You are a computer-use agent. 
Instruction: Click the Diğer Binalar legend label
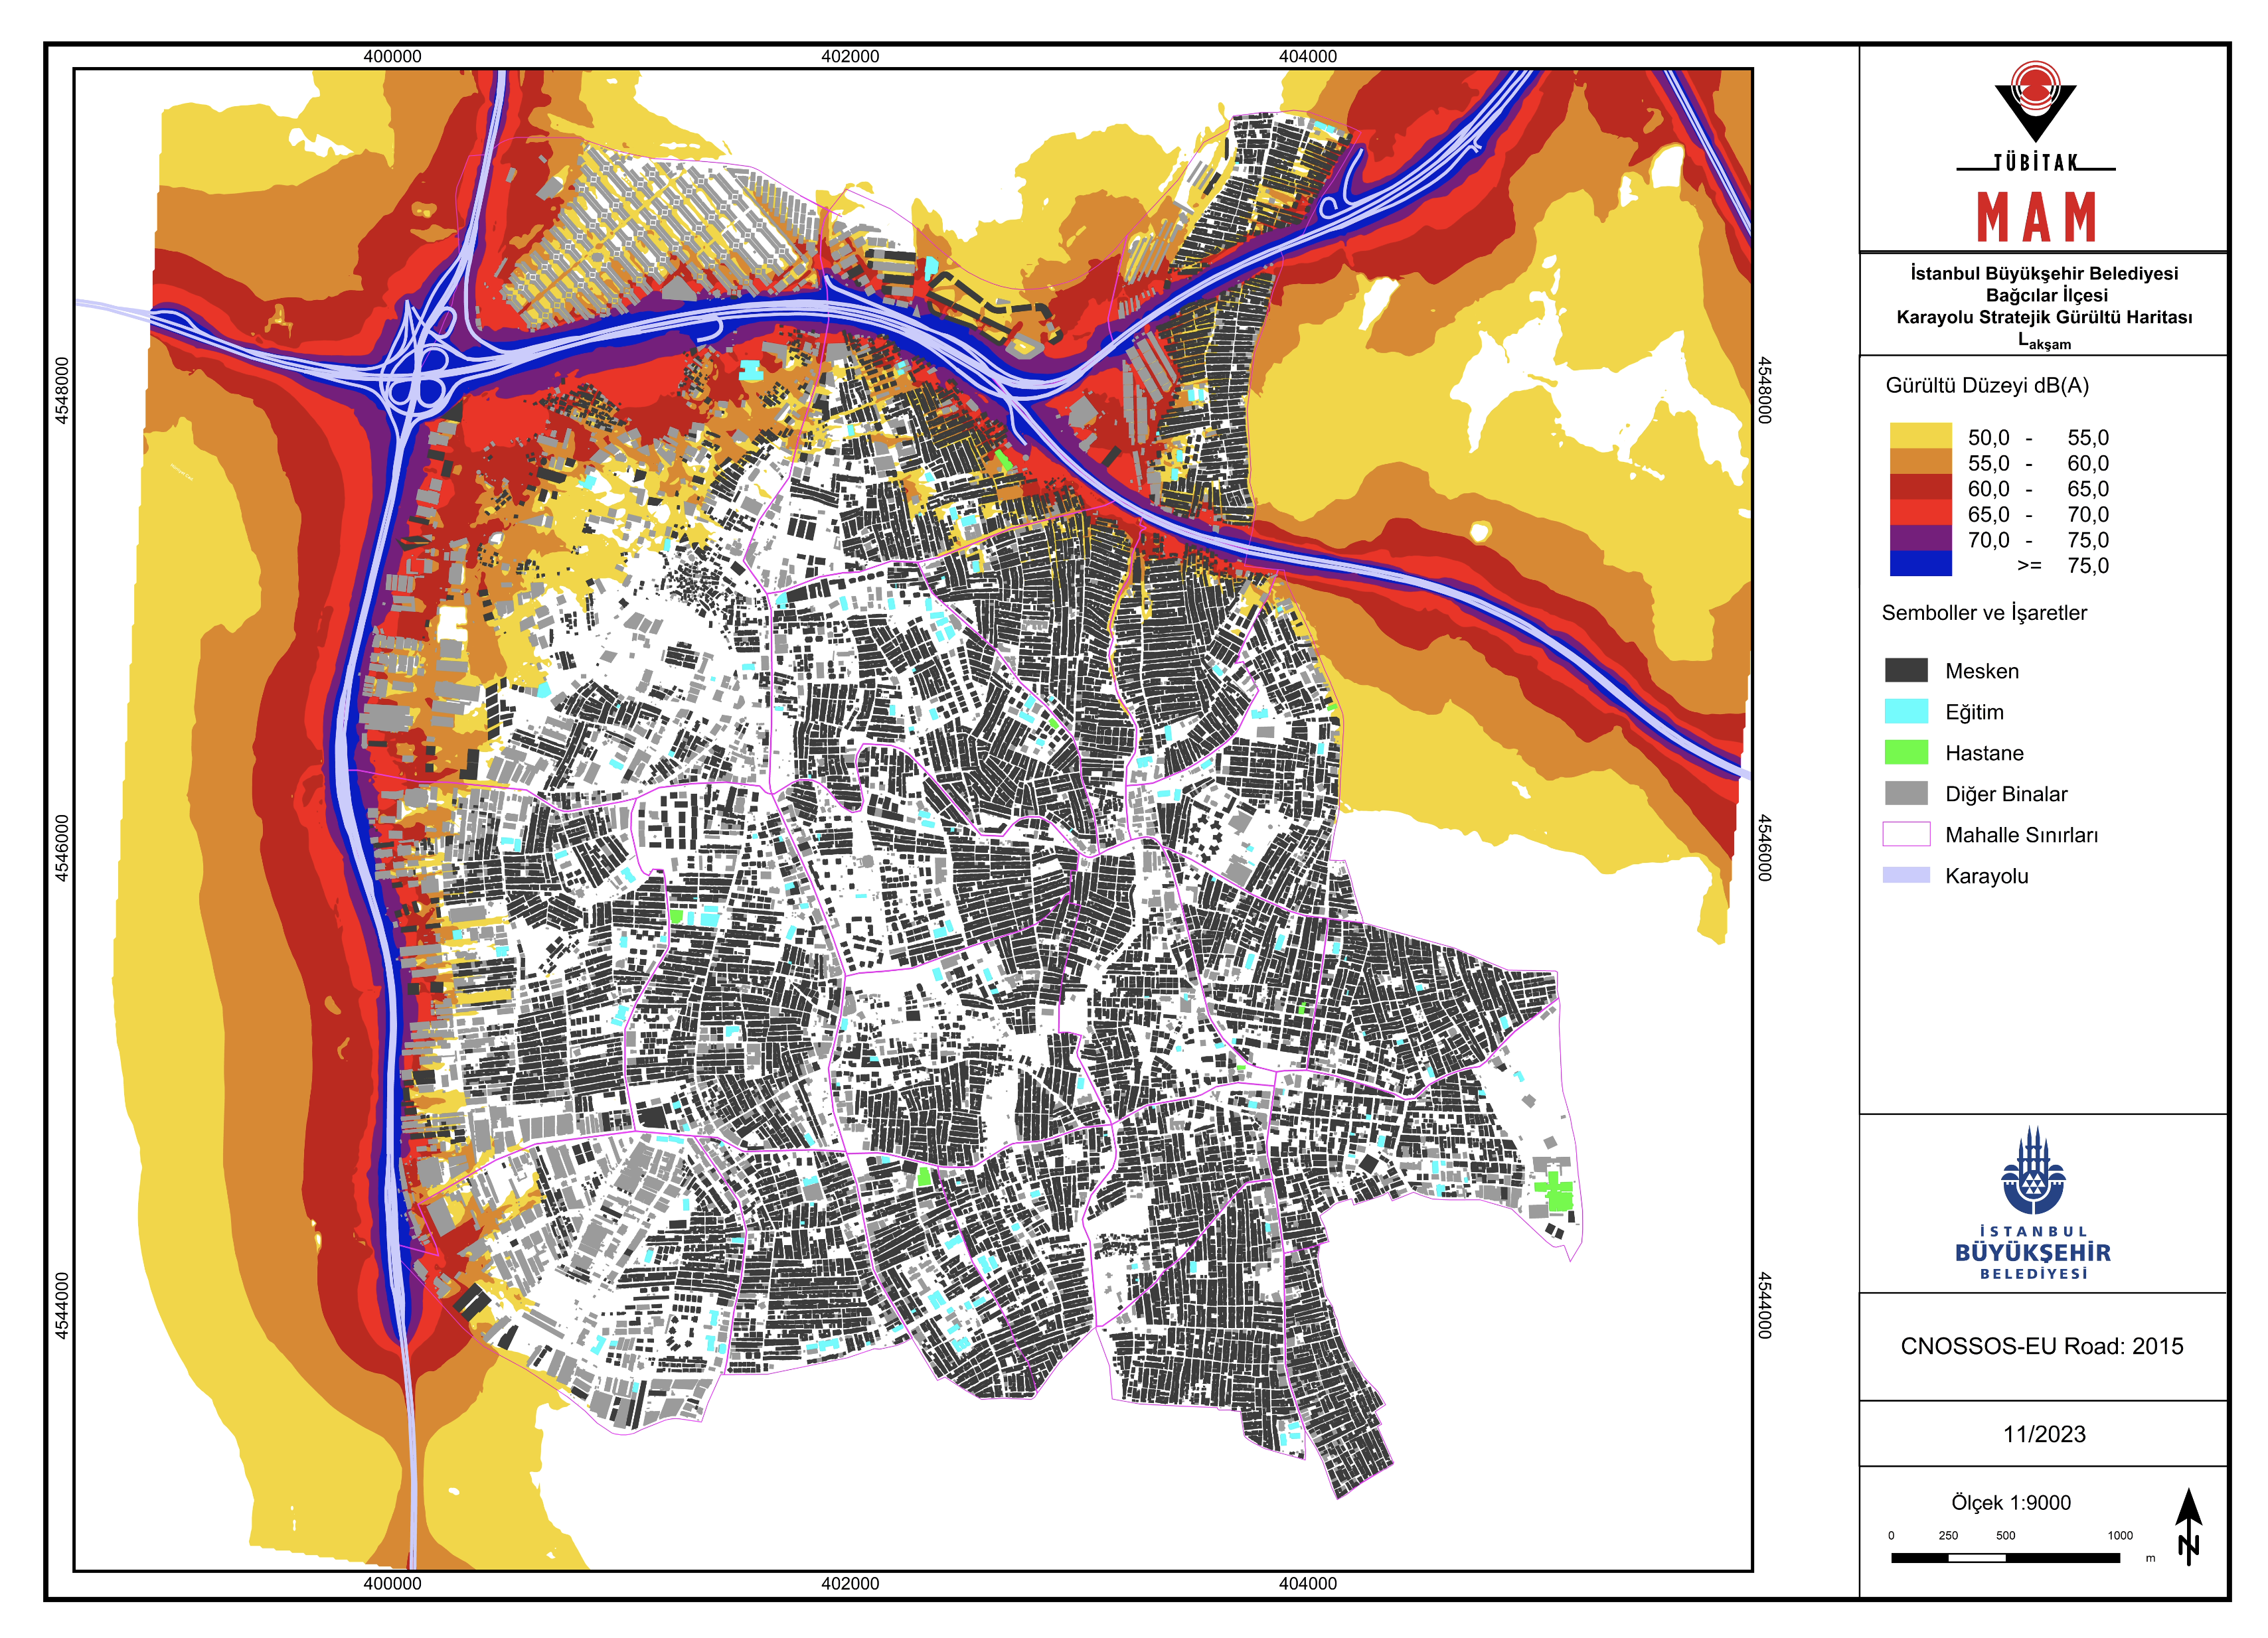coord(2006,794)
